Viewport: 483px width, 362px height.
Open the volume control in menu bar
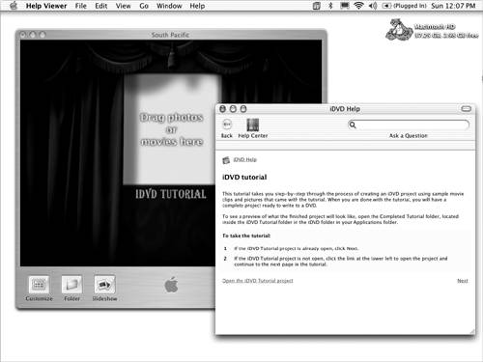(x=373, y=6)
